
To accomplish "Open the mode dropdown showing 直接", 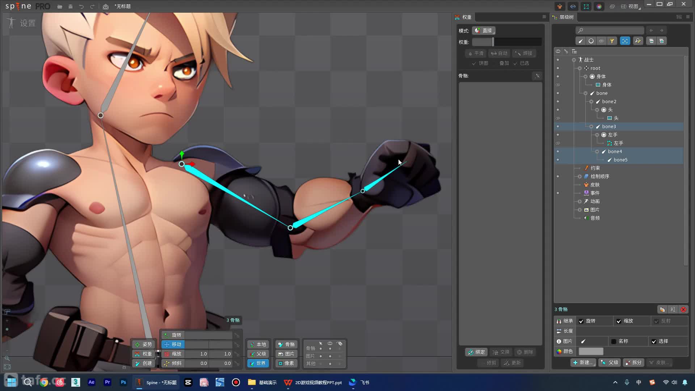I will pyautogui.click(x=484, y=31).
